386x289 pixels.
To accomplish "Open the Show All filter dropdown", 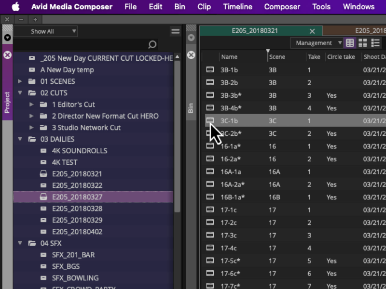I will [45, 31].
